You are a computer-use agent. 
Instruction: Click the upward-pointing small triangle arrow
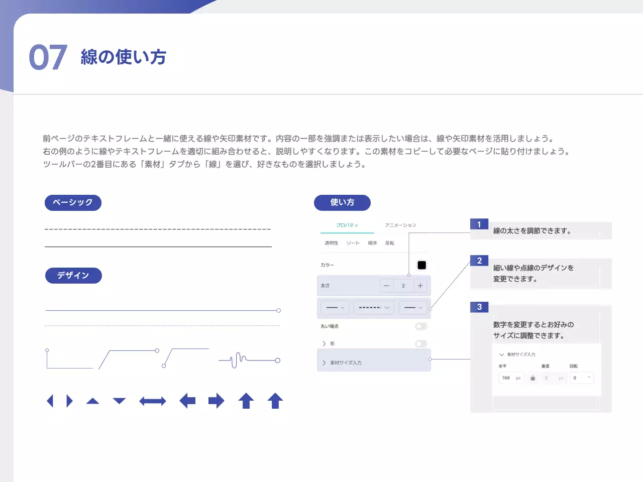92,401
